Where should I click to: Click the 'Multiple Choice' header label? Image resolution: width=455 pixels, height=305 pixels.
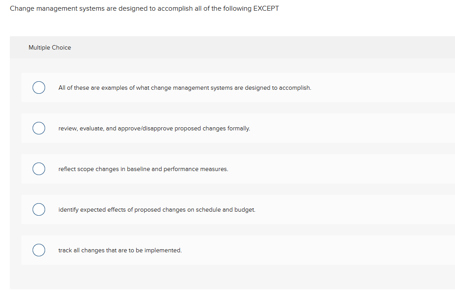(x=50, y=47)
